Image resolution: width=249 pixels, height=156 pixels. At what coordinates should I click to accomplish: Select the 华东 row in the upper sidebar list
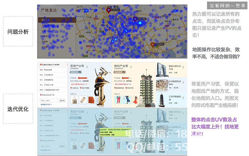(x=53, y=75)
